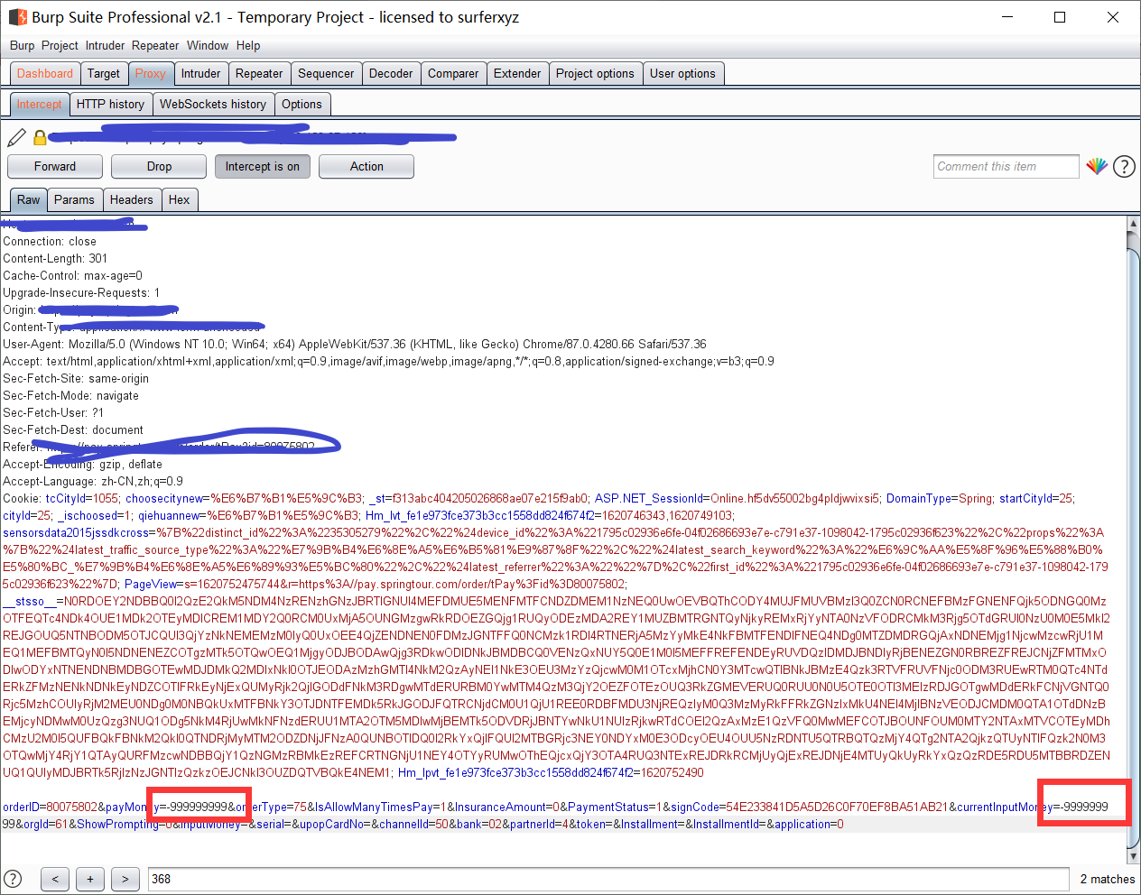Open search options with the plus button
1141x895 pixels.
coord(90,879)
